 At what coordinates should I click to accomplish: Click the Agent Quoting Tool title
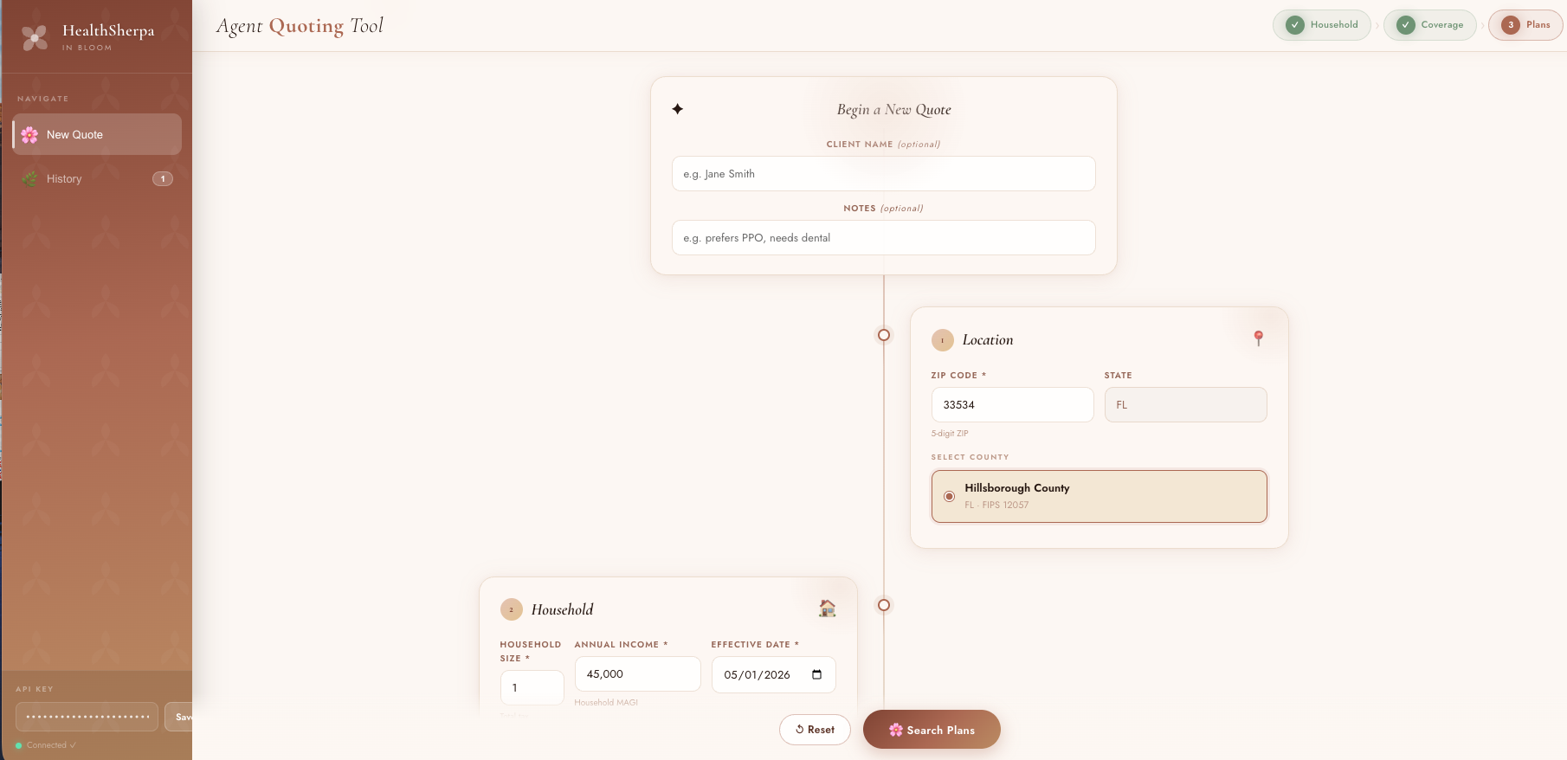click(300, 26)
